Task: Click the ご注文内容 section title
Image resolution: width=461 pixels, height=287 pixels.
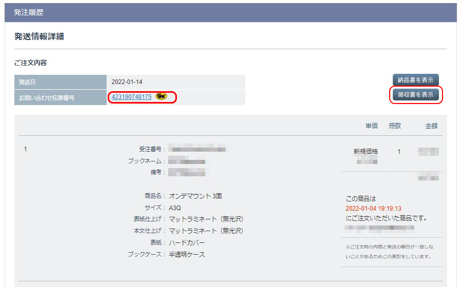Action: (30, 63)
